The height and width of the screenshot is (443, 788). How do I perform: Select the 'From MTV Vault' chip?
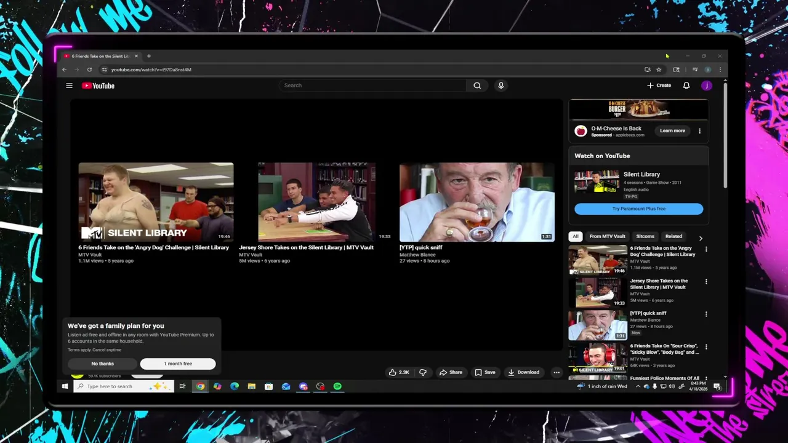click(607, 236)
